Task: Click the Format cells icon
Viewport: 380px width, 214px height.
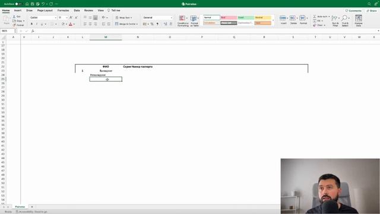Action: click(303, 18)
